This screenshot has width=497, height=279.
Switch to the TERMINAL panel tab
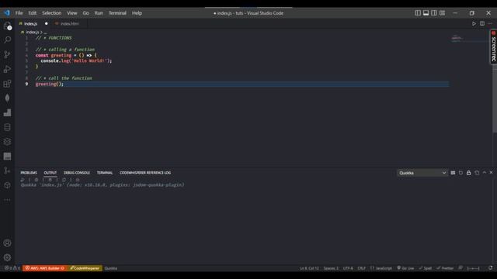click(105, 173)
